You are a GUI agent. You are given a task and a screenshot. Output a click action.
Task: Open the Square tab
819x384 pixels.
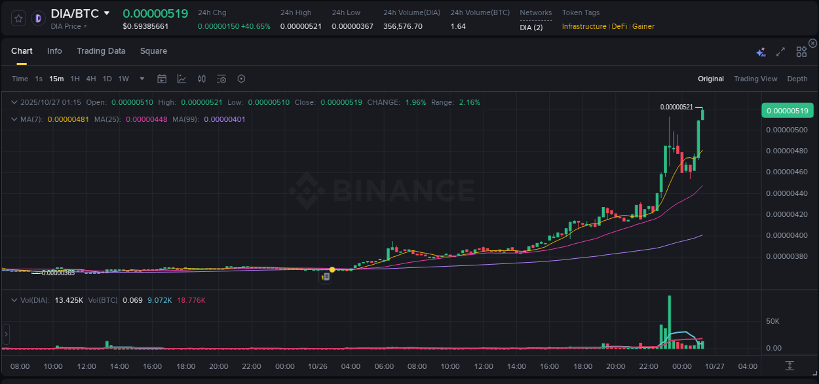[153, 51]
